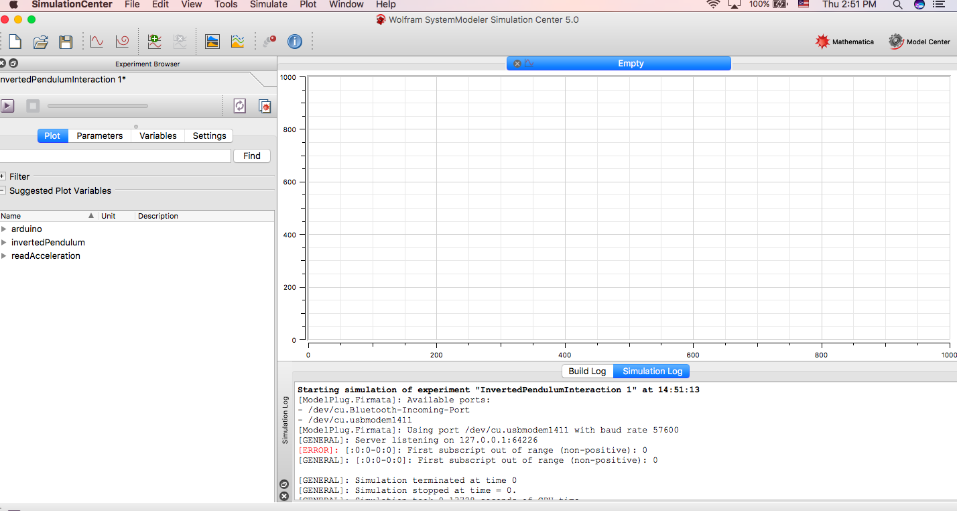Open the Help menu
The image size is (957, 511).
point(386,5)
